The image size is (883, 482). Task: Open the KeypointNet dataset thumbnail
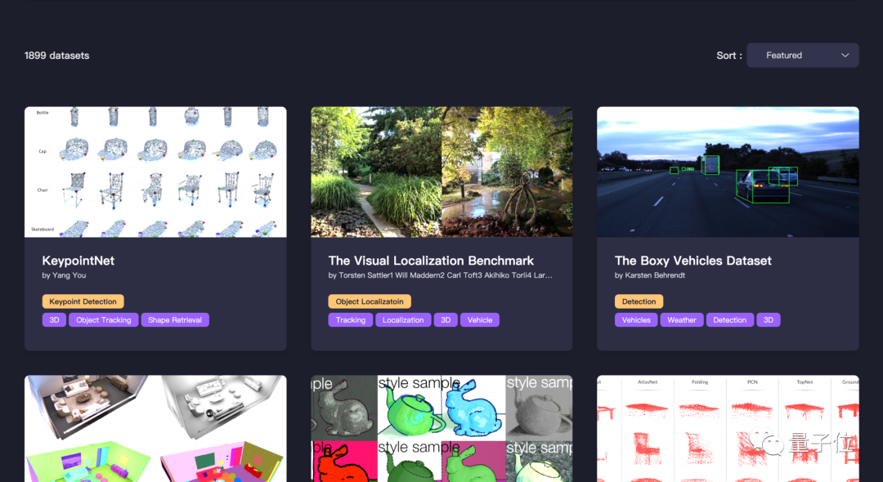pyautogui.click(x=155, y=172)
